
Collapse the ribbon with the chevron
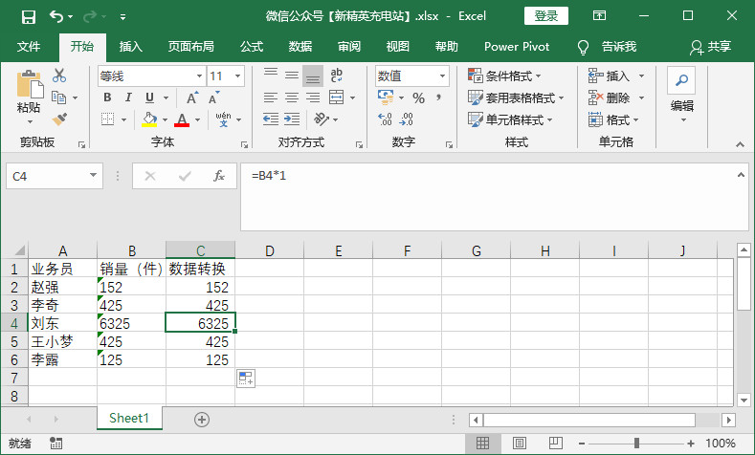click(x=740, y=144)
